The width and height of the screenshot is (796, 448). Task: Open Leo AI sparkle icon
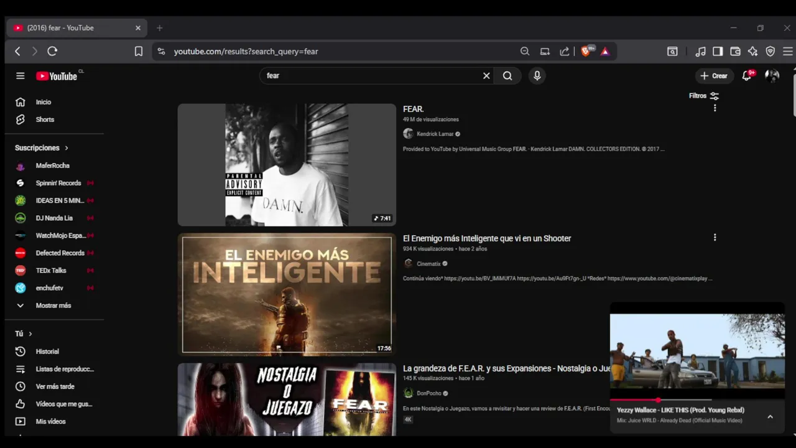[752, 52]
